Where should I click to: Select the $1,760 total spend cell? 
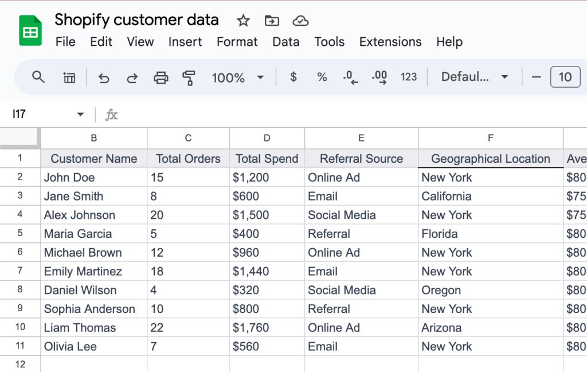(x=267, y=327)
